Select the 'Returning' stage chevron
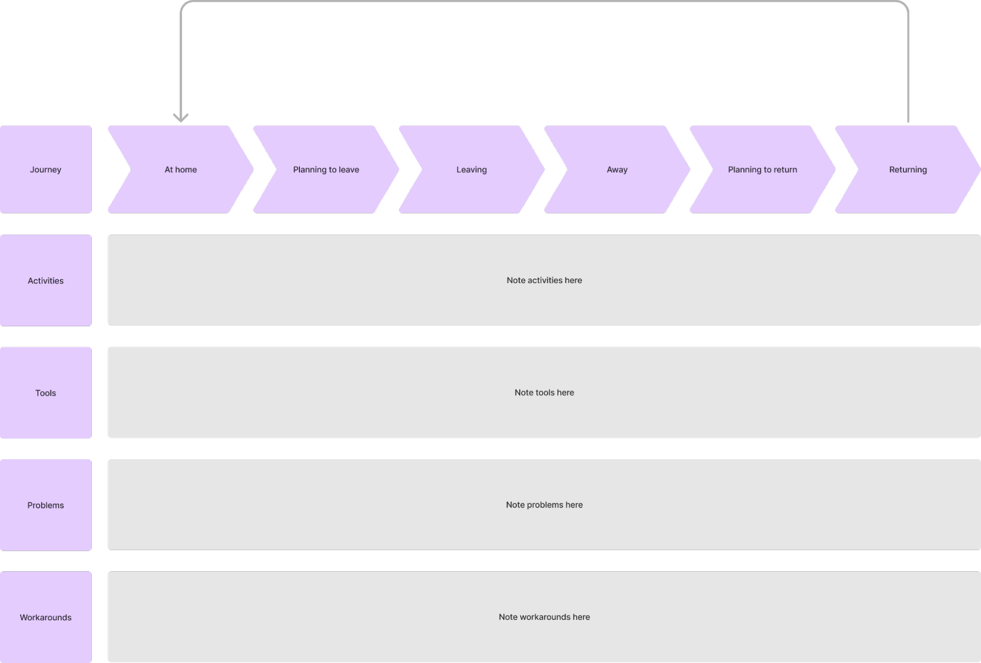 [908, 169]
